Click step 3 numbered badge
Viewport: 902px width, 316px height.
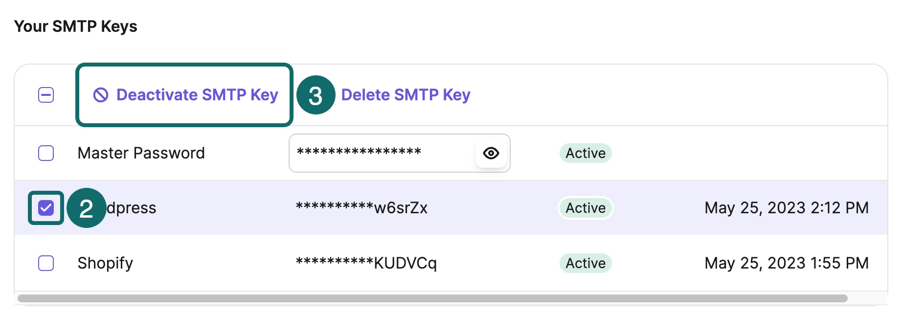tap(316, 95)
